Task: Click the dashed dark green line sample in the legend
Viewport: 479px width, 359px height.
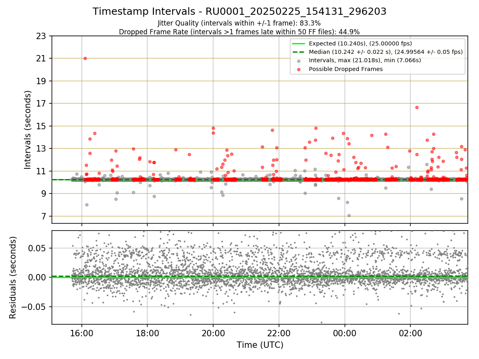Action: [299, 52]
